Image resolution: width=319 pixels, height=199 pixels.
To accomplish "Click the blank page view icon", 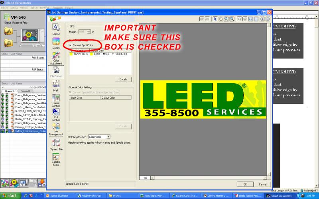I will click(x=256, y=19).
